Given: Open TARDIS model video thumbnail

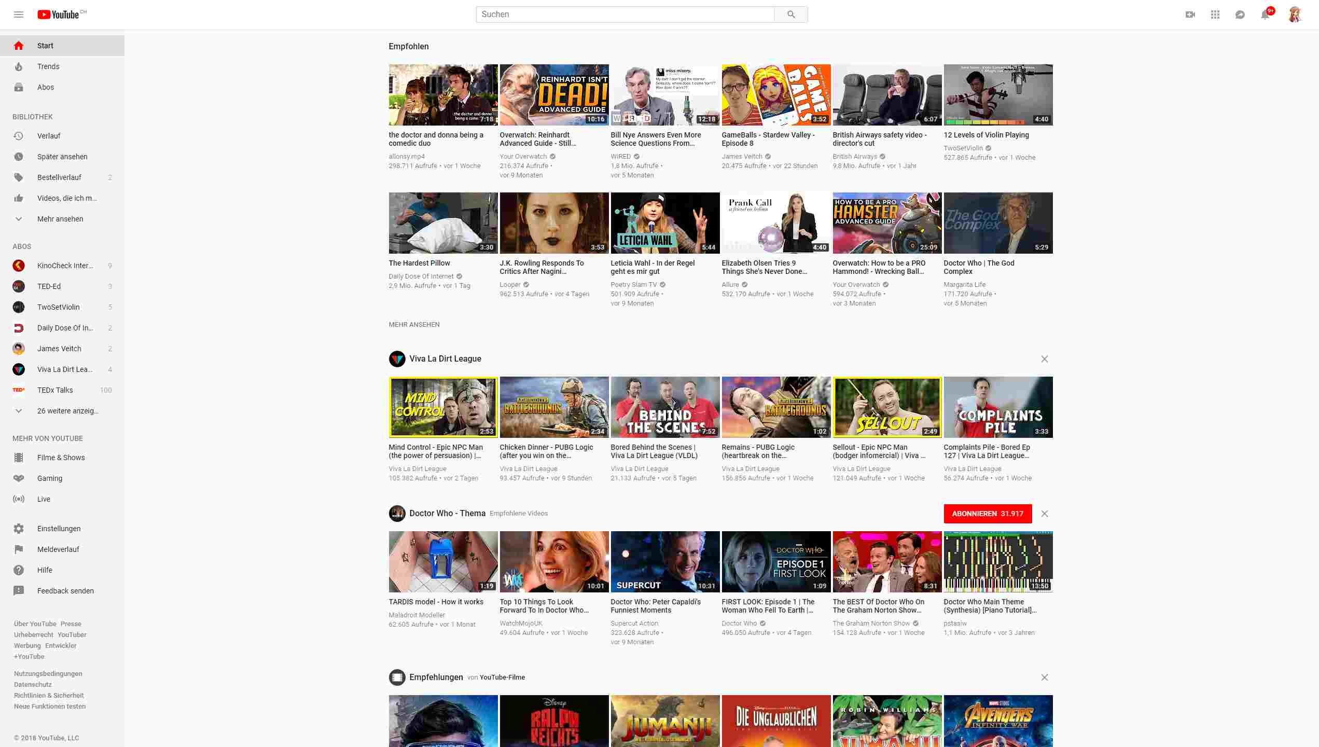Looking at the screenshot, I should click(x=443, y=562).
